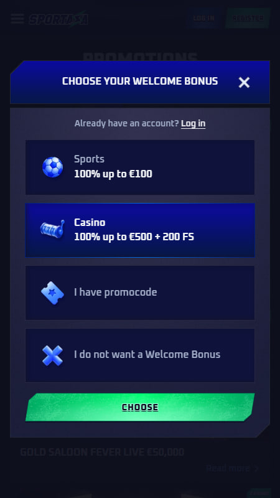
Task: Choose the I have promocode option
Action: tap(140, 293)
